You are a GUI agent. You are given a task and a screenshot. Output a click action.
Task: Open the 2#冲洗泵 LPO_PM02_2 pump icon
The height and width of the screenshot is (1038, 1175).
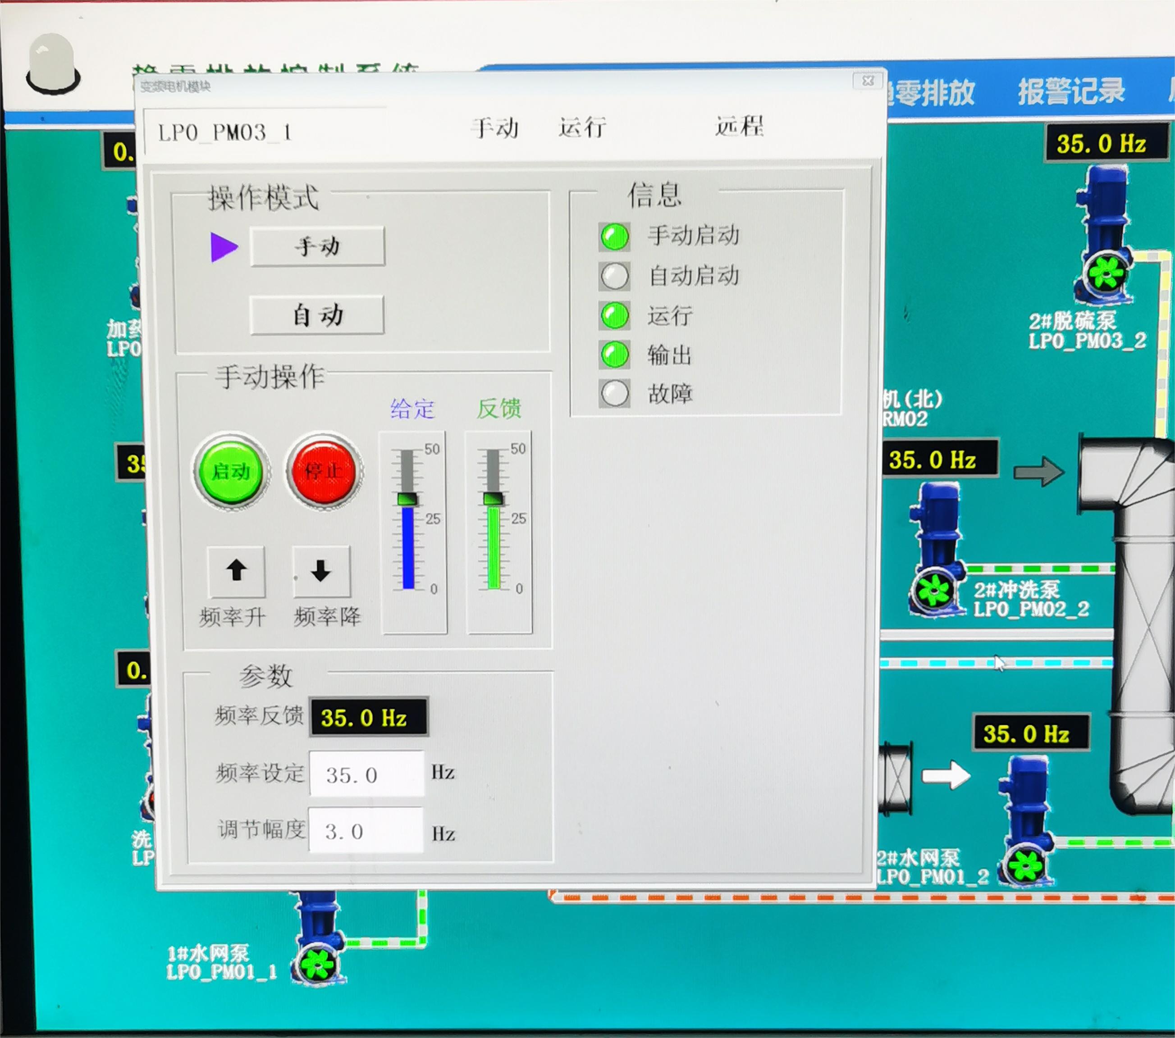click(937, 549)
